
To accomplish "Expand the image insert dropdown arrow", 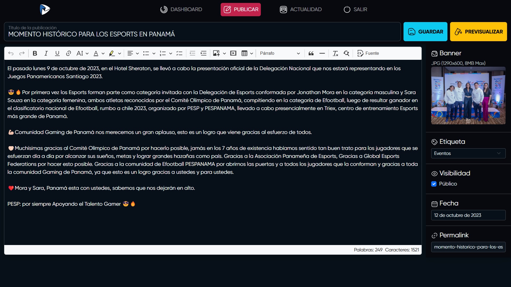I will (224, 53).
